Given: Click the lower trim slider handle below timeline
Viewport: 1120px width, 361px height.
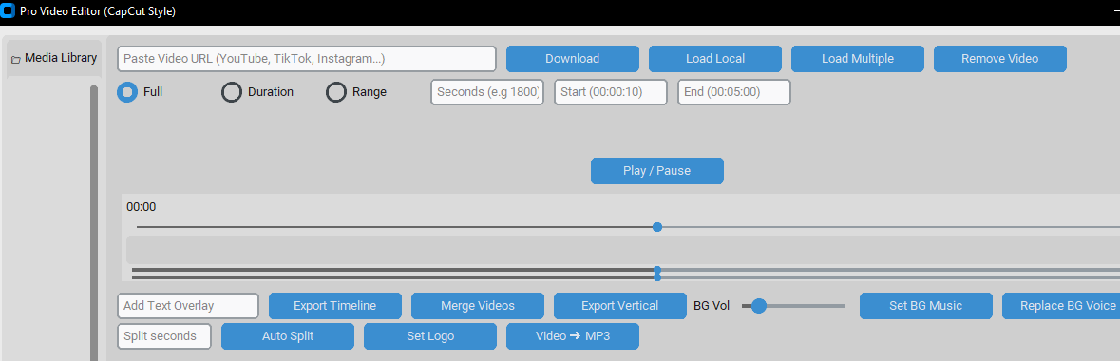Looking at the screenshot, I should pos(657,276).
